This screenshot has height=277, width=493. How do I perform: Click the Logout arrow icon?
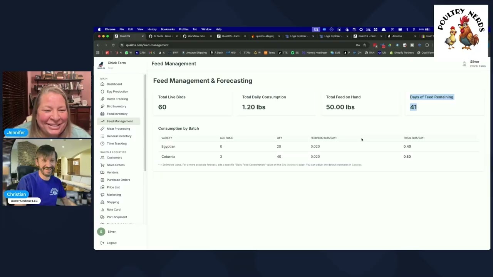pos(102,243)
